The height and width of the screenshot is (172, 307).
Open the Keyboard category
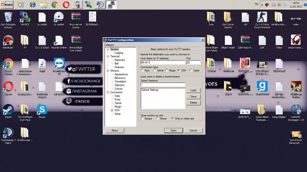[119, 60]
